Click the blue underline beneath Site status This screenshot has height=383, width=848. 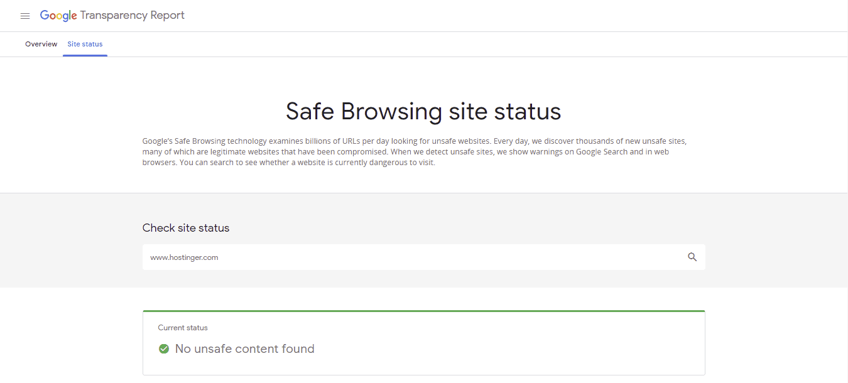[85, 55]
